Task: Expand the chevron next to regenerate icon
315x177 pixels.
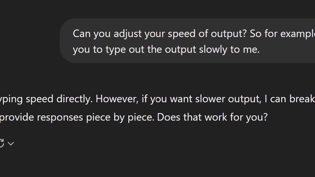Action: [11, 144]
